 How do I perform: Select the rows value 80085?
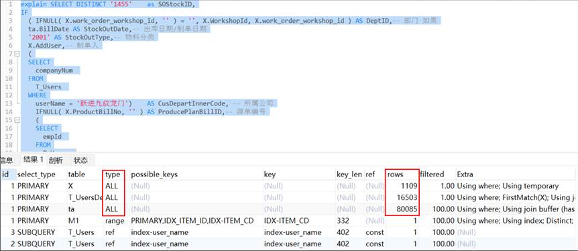click(x=407, y=209)
